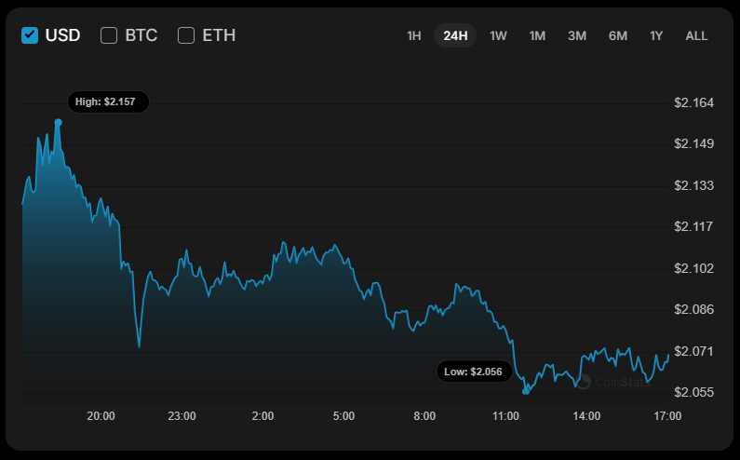Switch to the 1H time range

[414, 36]
